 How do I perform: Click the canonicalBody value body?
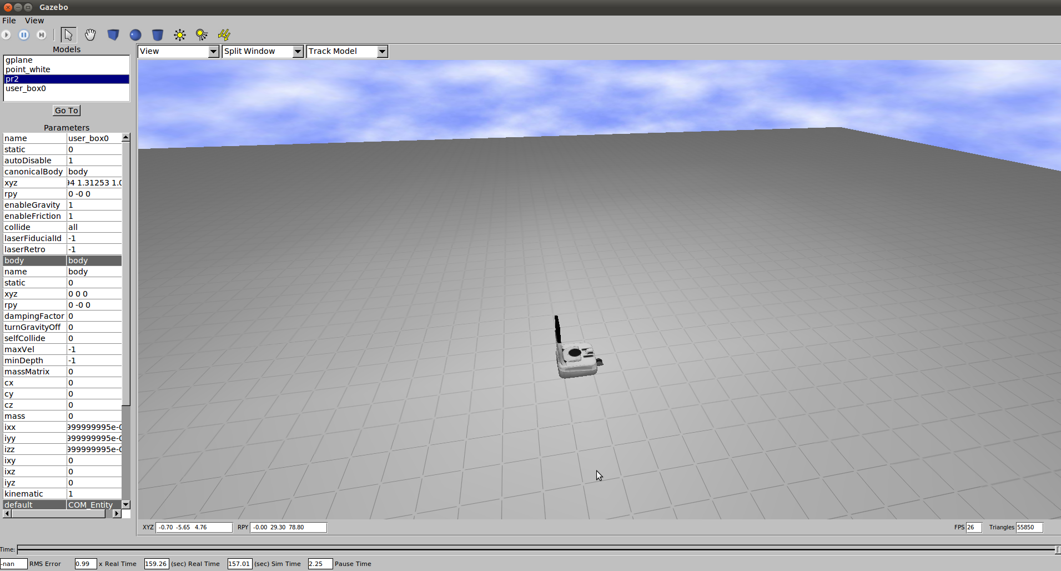(94, 172)
